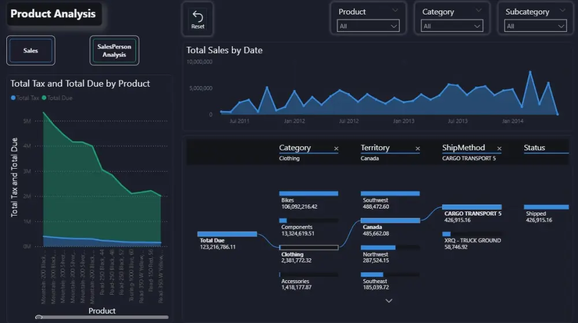Screen dimensions: 578x323
Task: Remove the ShipMethod level with its X
Action: pos(499,148)
